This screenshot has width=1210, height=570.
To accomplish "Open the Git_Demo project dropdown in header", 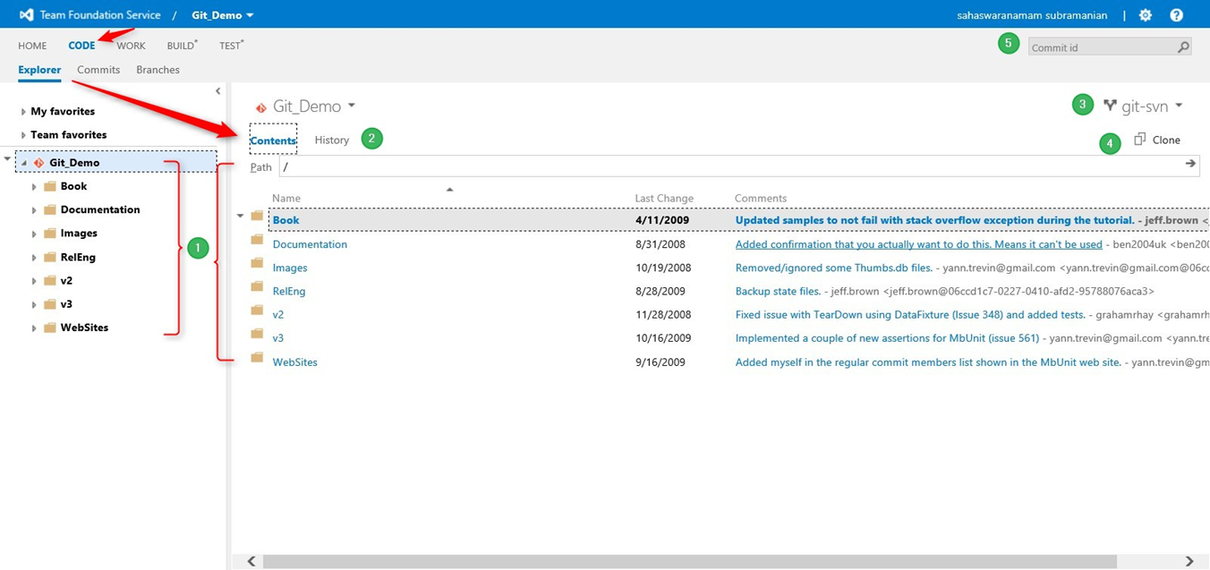I will point(223,15).
